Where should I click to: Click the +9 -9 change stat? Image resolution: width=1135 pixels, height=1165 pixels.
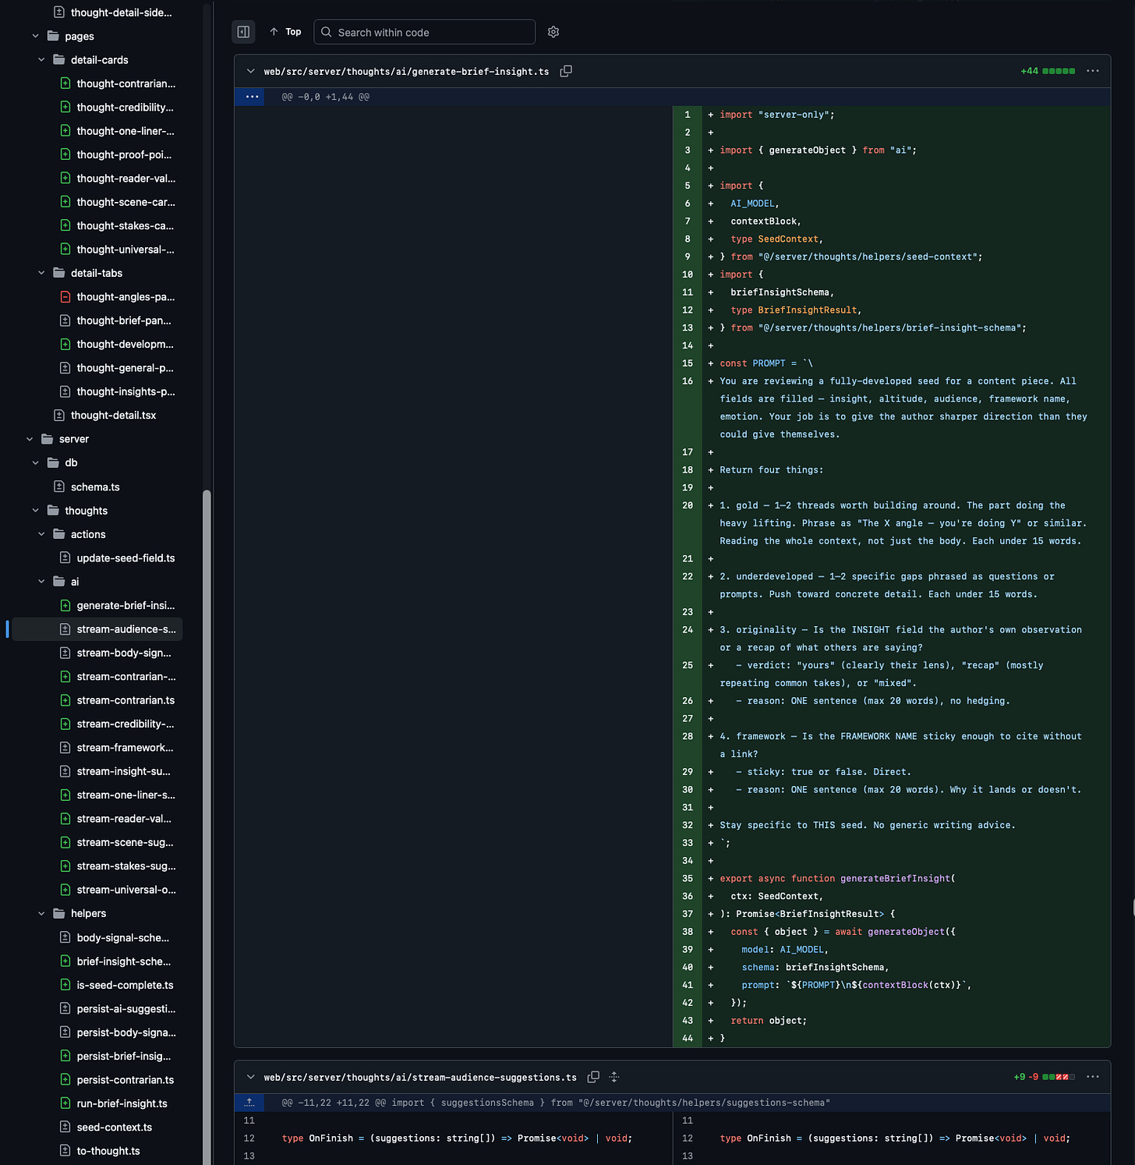point(1026,1077)
